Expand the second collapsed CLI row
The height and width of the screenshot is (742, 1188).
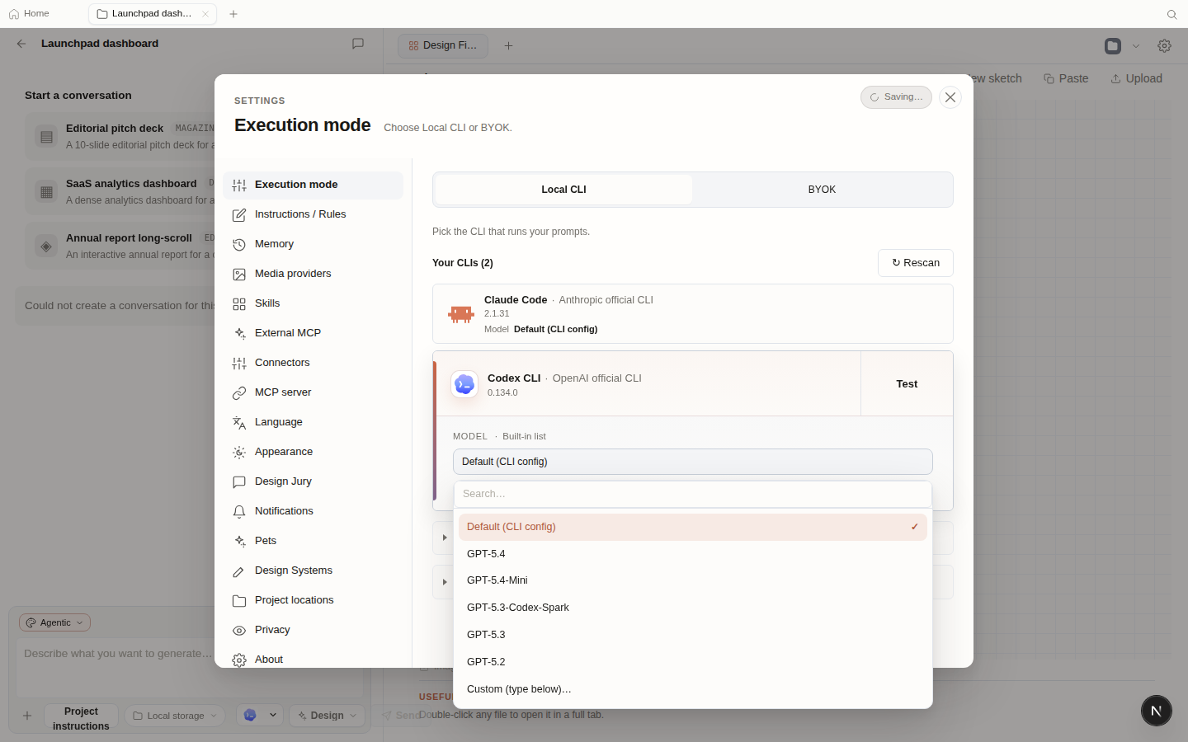pyautogui.click(x=445, y=582)
